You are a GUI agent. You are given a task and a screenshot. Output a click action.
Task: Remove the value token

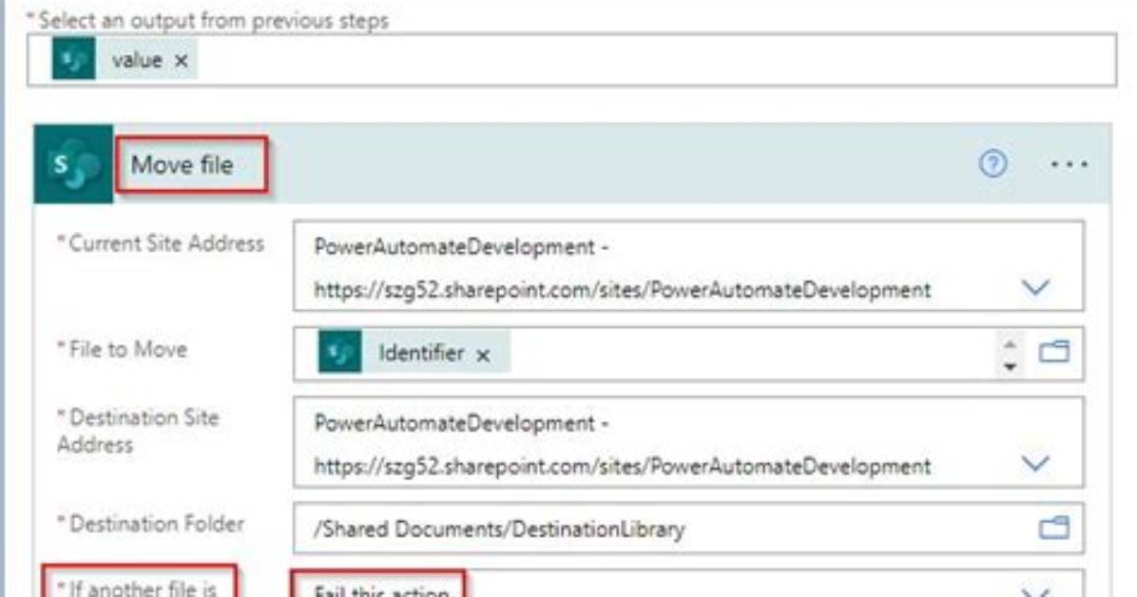tap(182, 61)
